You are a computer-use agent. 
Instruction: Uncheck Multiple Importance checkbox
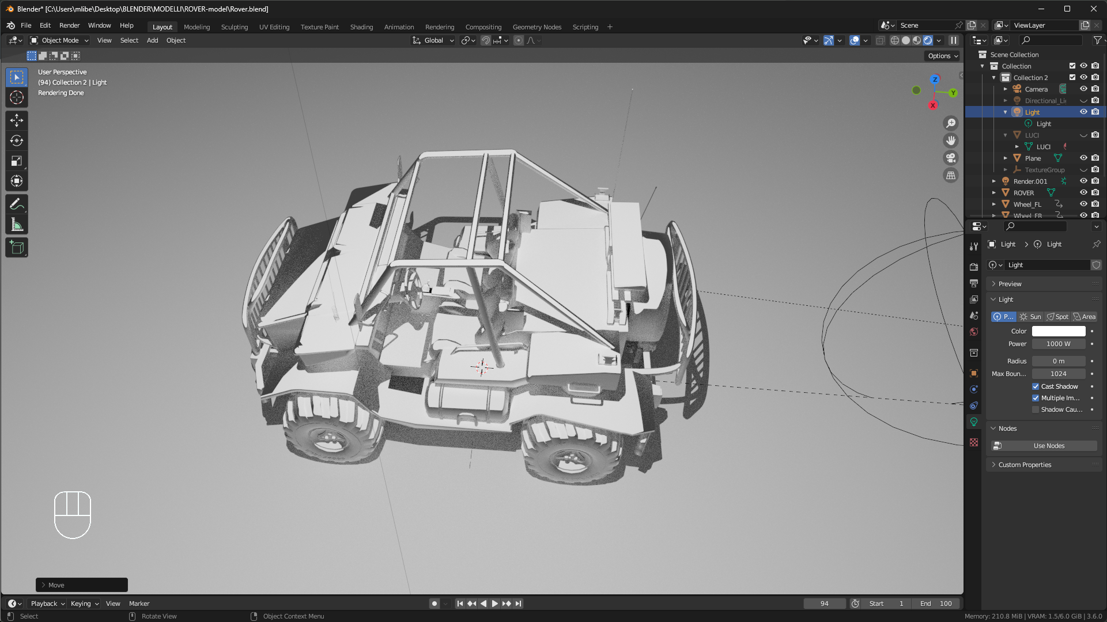[1036, 398]
